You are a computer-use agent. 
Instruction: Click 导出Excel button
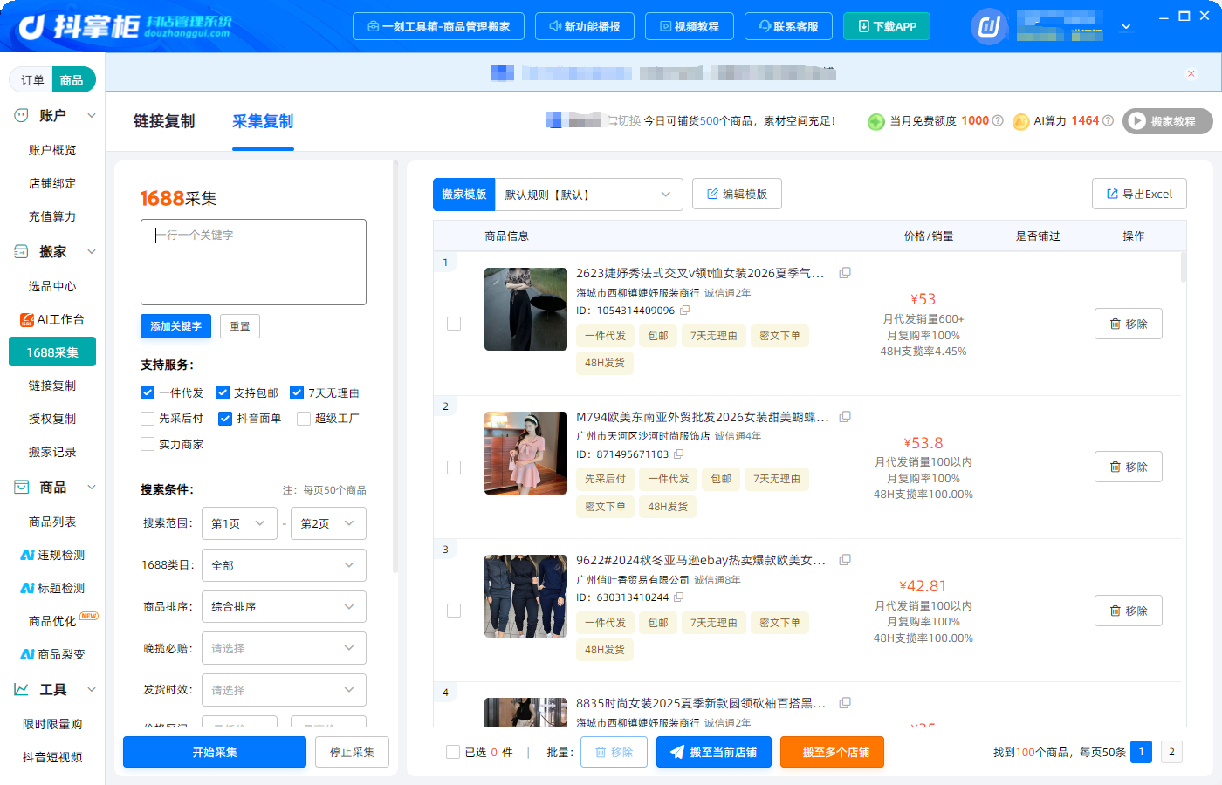coord(1139,194)
